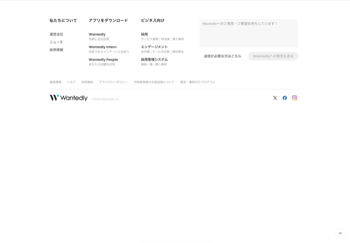The width and height of the screenshot is (350, 243).
Task: Open Wantedly's Facebook page icon
Action: tap(285, 98)
